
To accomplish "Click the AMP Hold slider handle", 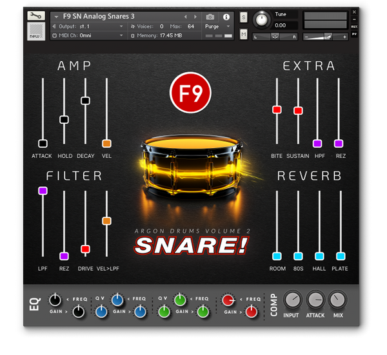I will (x=64, y=120).
